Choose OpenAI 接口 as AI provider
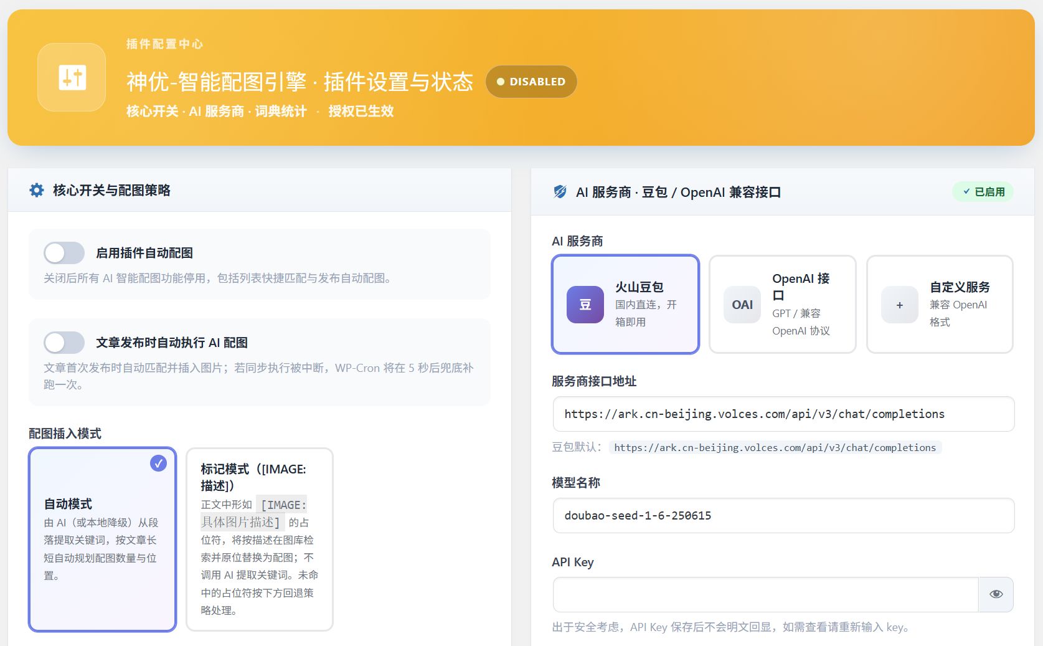 (x=783, y=305)
